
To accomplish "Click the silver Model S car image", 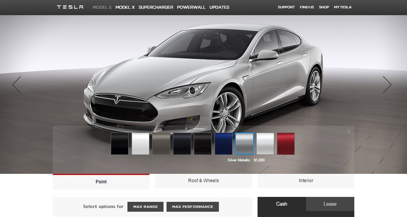I will click(x=203, y=78).
